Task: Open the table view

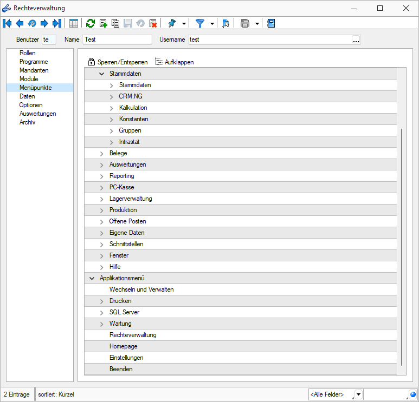Action: (74, 23)
